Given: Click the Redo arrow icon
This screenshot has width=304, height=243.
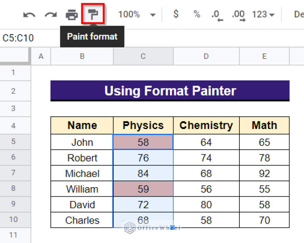Looking at the screenshot, I should pos(50,15).
